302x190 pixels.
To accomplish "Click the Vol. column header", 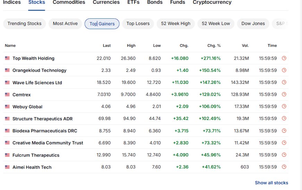I will pyautogui.click(x=245, y=45).
